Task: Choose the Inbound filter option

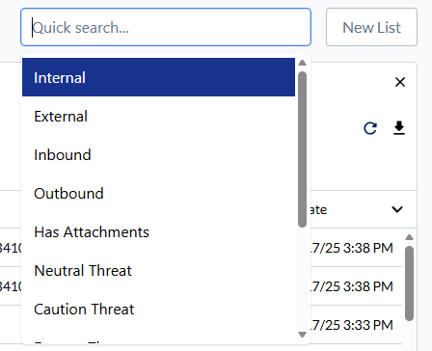Action: pyautogui.click(x=158, y=154)
